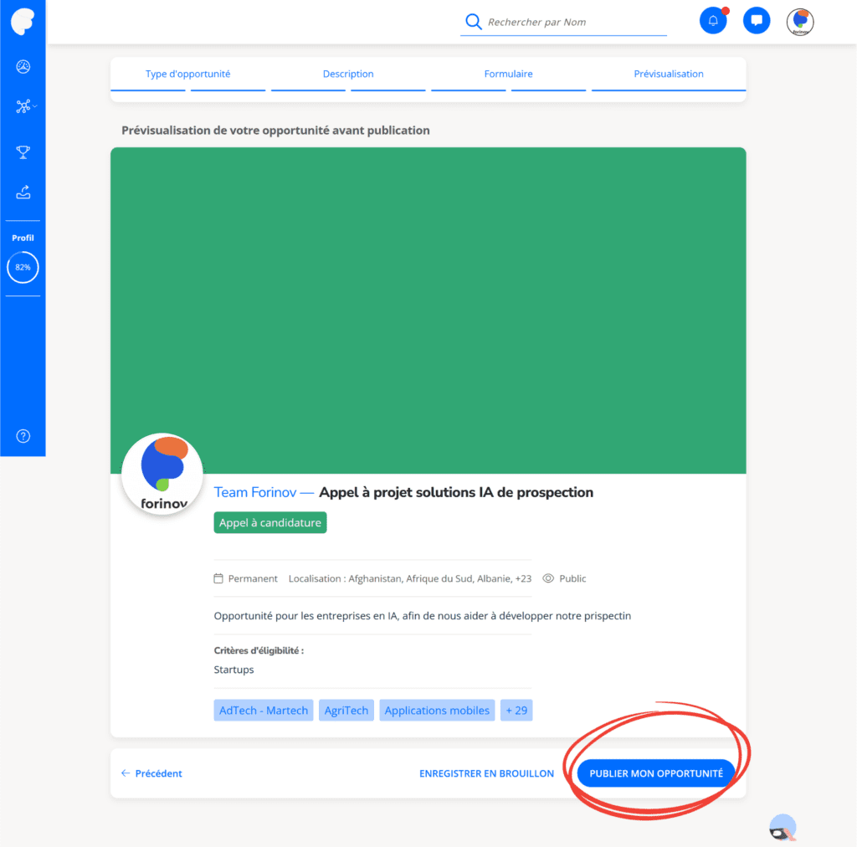Click the opportunity description sentence

tap(422, 616)
